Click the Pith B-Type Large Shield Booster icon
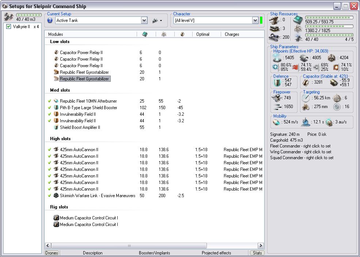360x257 pixels. pyautogui.click(x=56, y=108)
